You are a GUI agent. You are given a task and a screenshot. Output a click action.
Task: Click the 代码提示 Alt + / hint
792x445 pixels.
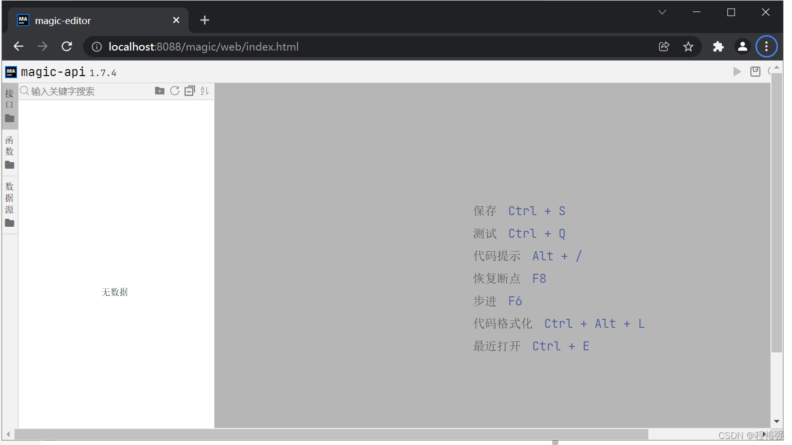527,256
